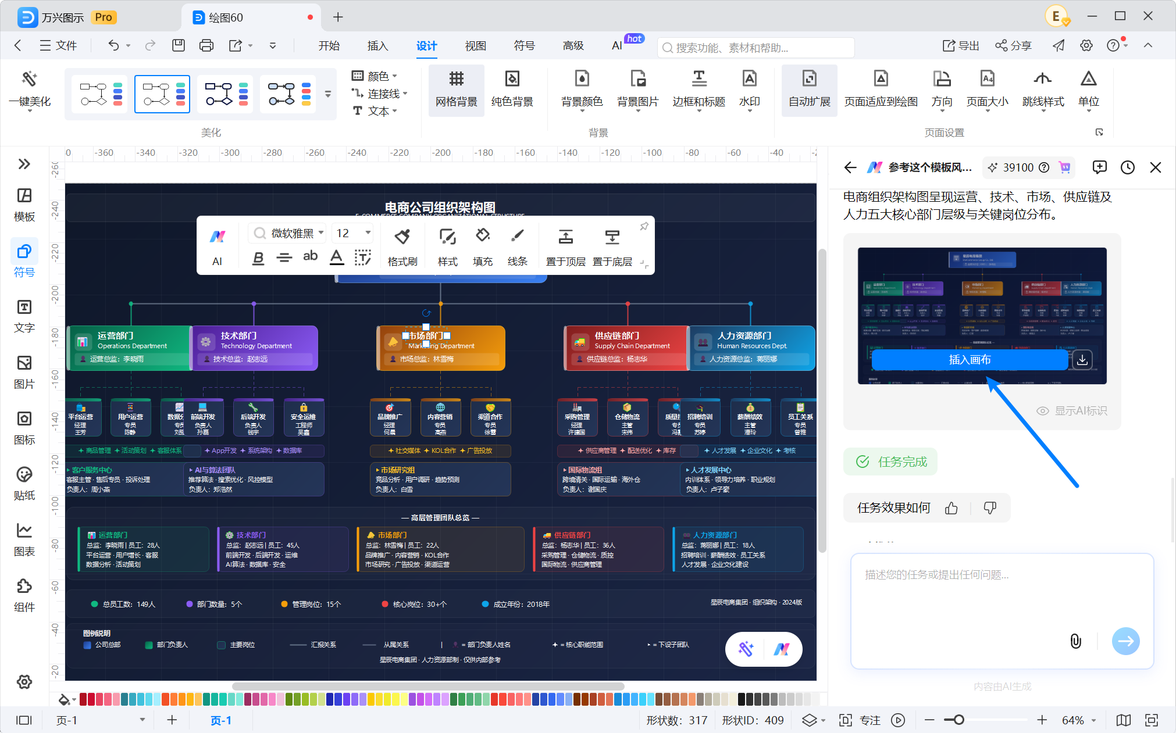The image size is (1176, 733).
Task: Open the 模板 templates sidebar panel
Action: tap(24, 204)
